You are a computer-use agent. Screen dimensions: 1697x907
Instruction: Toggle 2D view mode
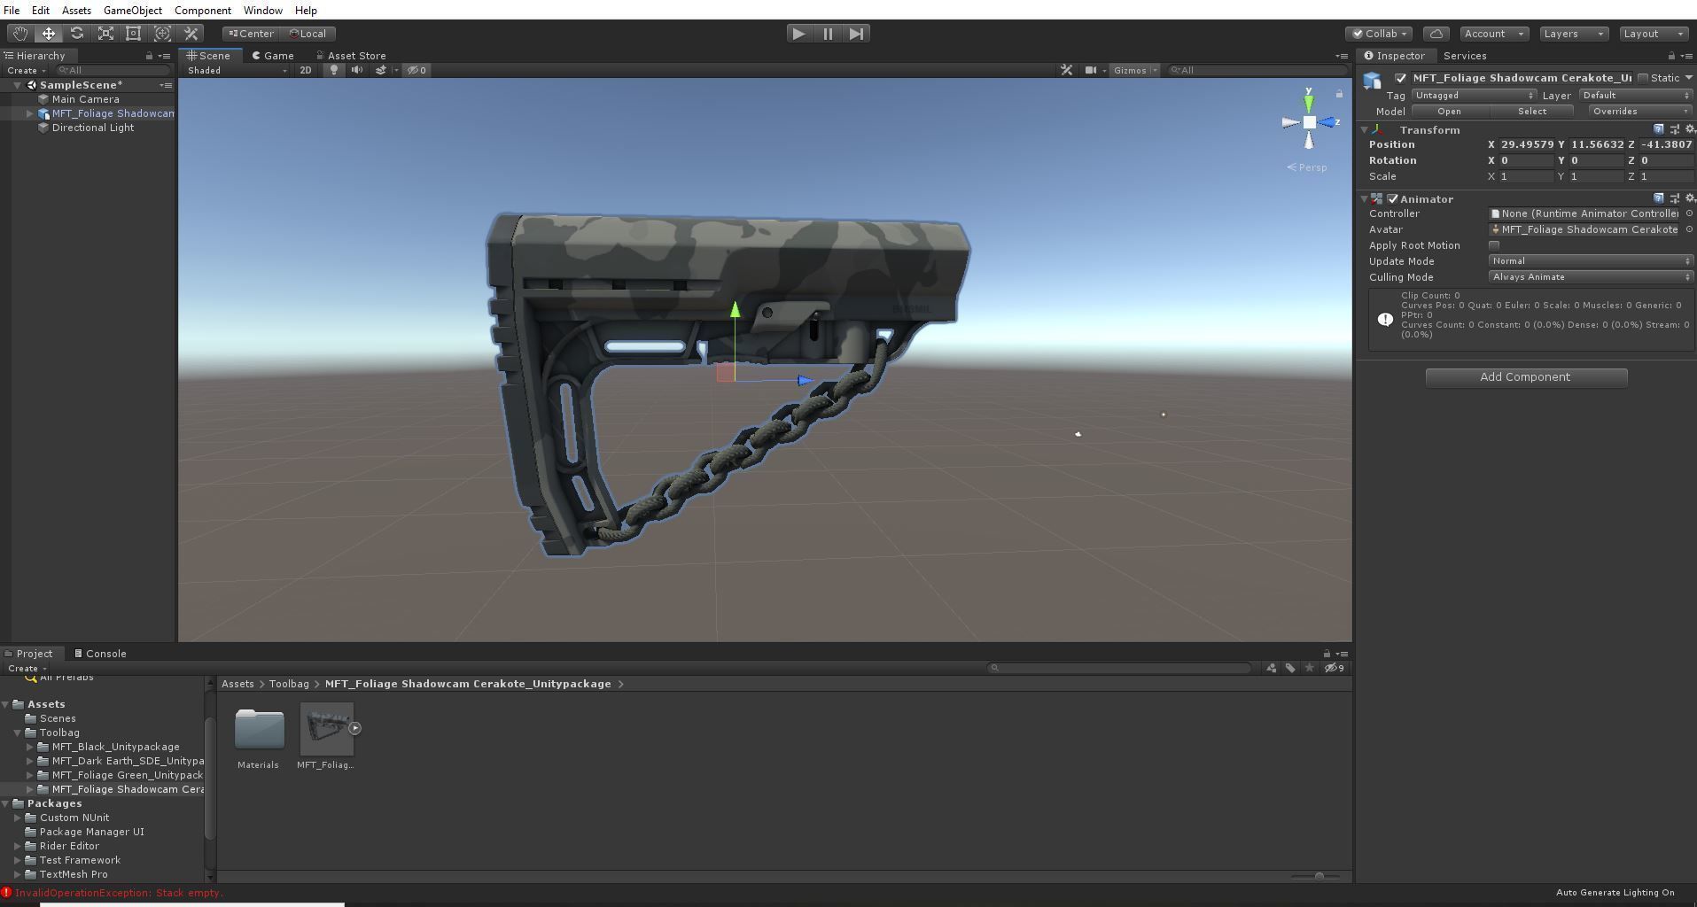pos(306,70)
